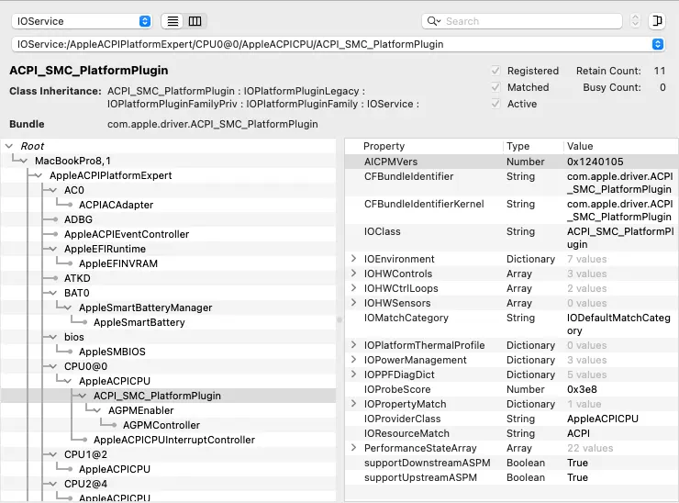Focus the Search field
The height and width of the screenshot is (503, 679).
click(x=522, y=21)
